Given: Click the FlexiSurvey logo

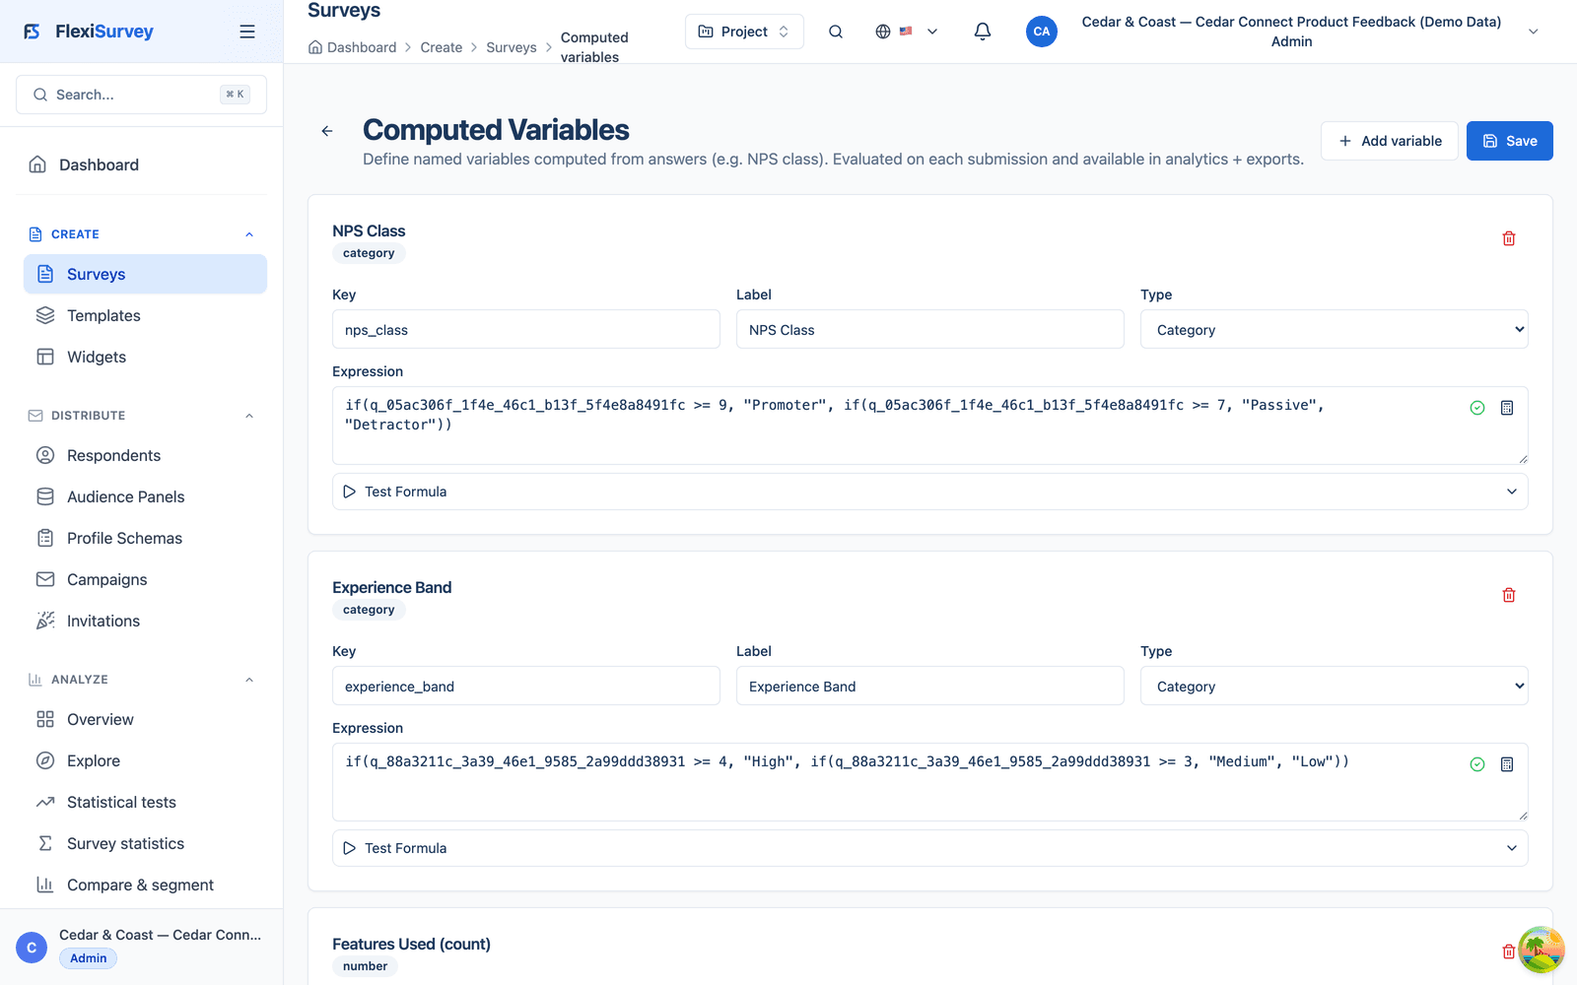Looking at the screenshot, I should pos(89,32).
